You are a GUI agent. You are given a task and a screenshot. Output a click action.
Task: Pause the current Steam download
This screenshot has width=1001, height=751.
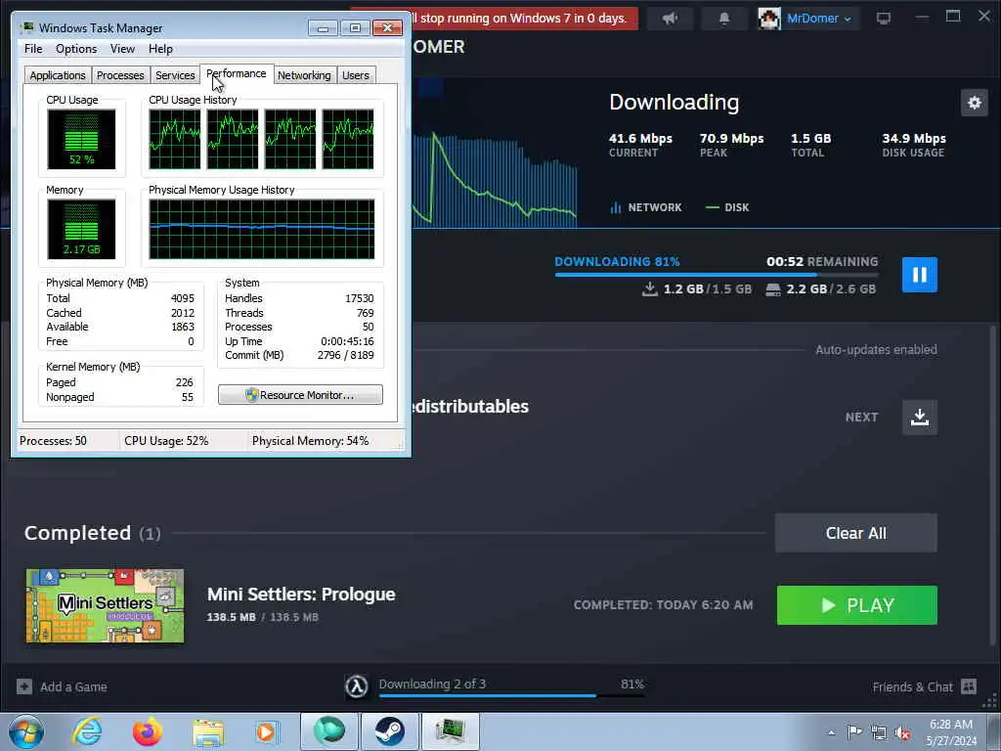919,275
